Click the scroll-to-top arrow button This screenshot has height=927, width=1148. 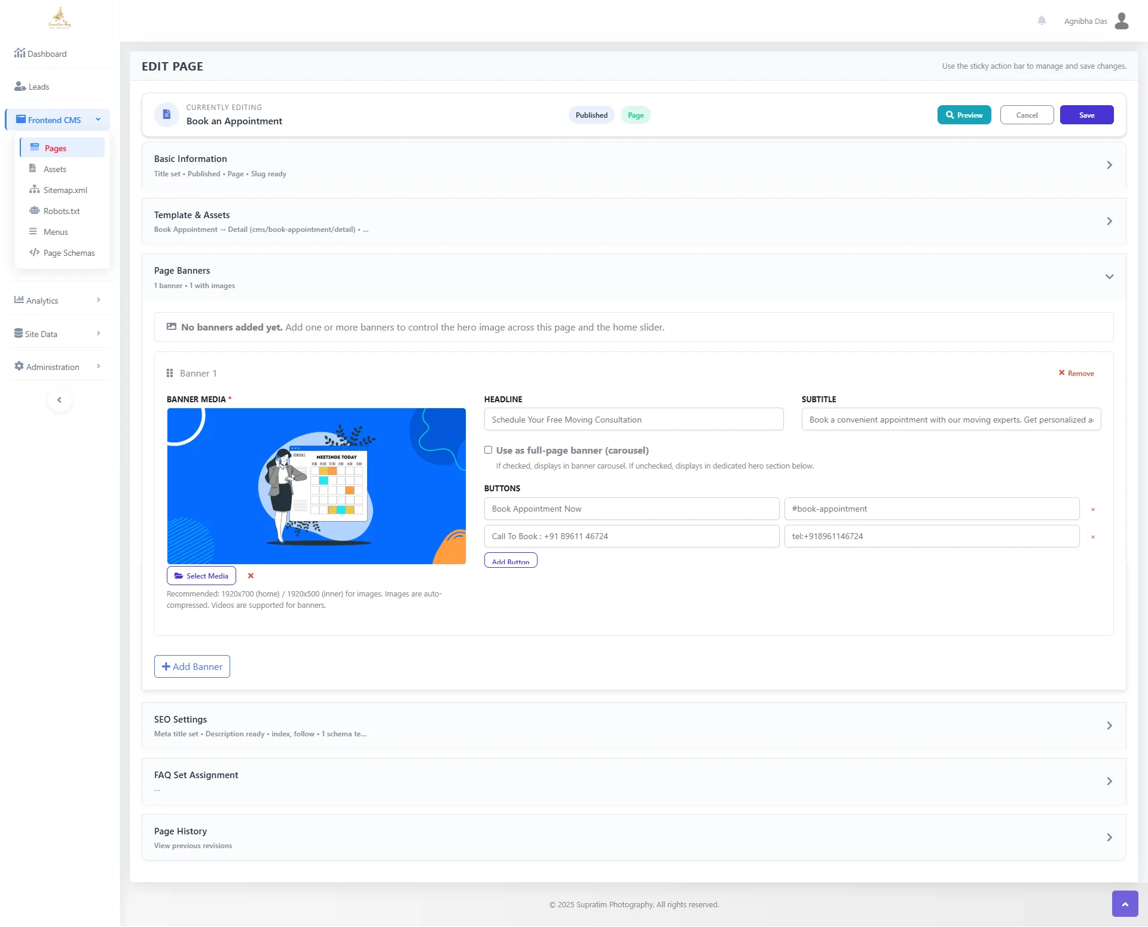click(x=1125, y=904)
